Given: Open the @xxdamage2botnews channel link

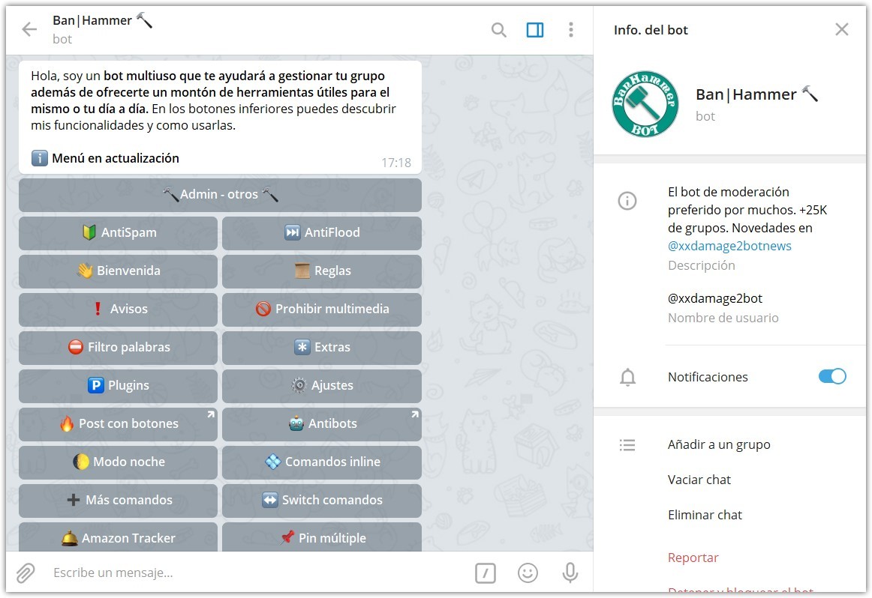Looking at the screenshot, I should [729, 245].
